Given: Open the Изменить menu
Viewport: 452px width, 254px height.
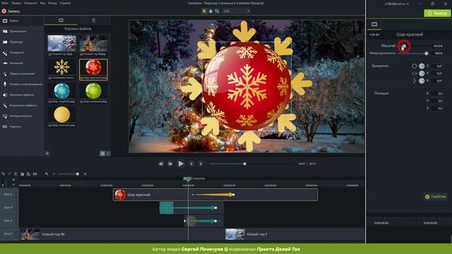Looking at the screenshot, I should 30,3.
